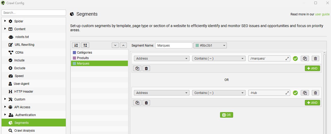Open the first Address field dropdown
Viewport: 331px width, 134px height.
point(162,59)
